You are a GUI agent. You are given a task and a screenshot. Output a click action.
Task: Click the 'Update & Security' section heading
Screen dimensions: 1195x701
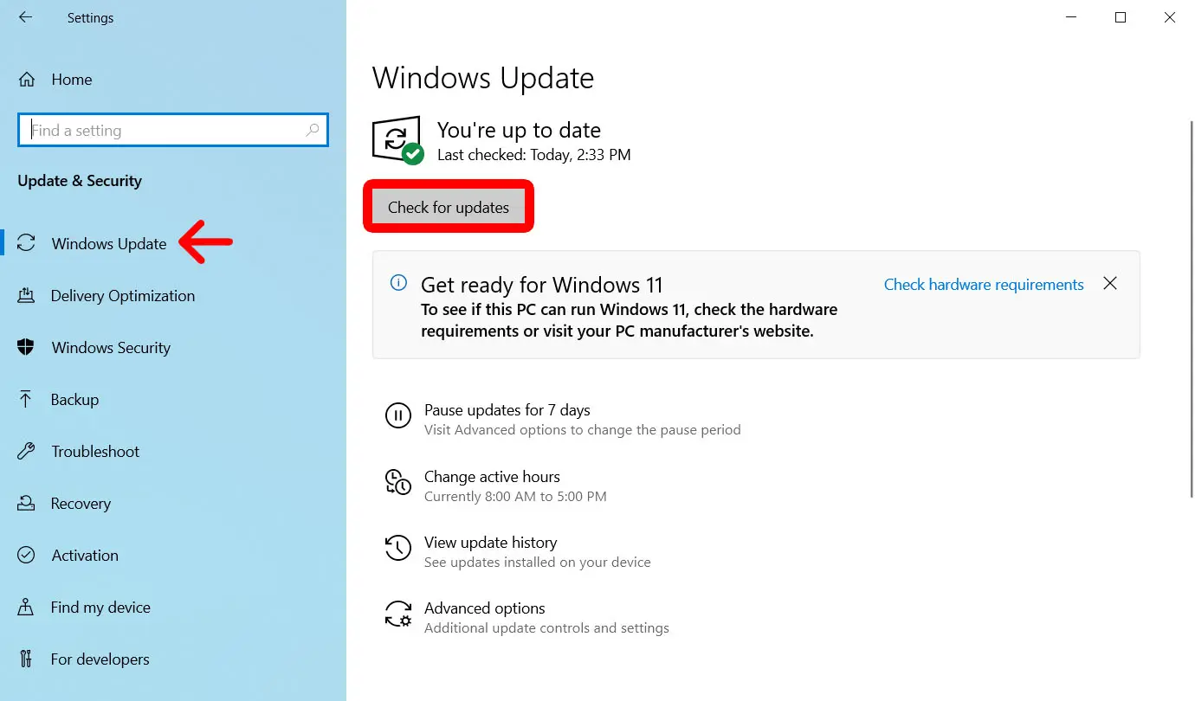pos(80,181)
